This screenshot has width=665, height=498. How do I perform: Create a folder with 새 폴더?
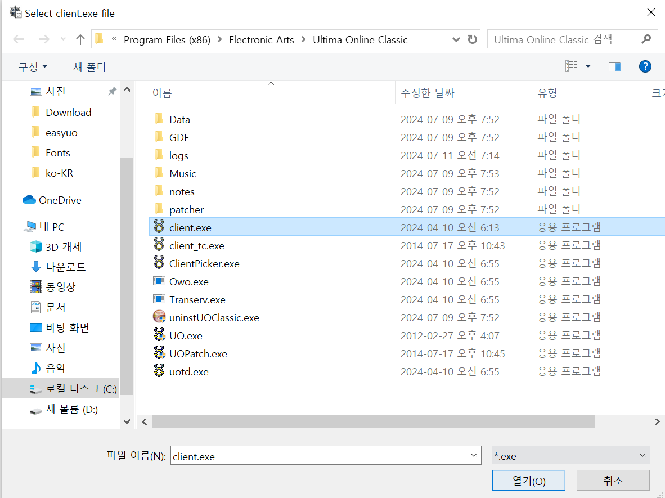[x=89, y=66]
